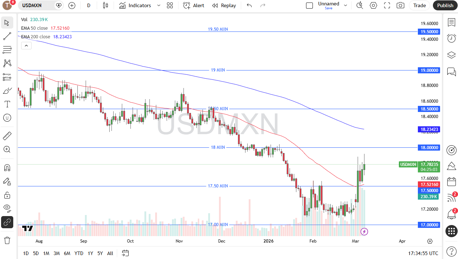Take a chart snapshot with camera icon
This screenshot has height=259, width=458.
(x=401, y=5)
